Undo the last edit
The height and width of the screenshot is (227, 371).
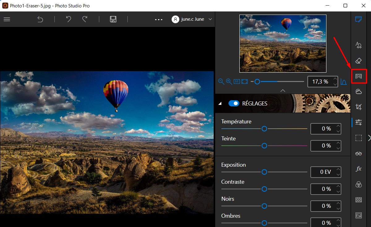69,19
